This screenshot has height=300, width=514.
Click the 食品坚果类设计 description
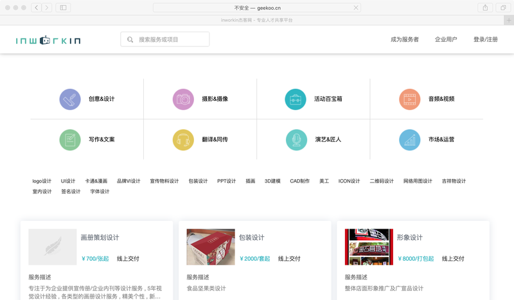pos(206,288)
